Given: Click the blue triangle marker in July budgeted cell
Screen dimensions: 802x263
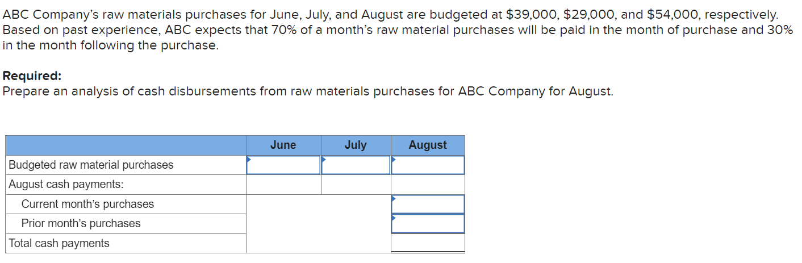Looking at the screenshot, I should (324, 158).
